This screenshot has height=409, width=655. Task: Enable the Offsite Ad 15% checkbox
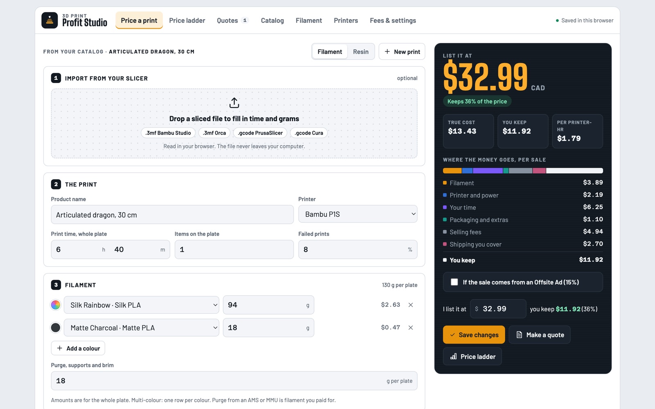point(454,282)
